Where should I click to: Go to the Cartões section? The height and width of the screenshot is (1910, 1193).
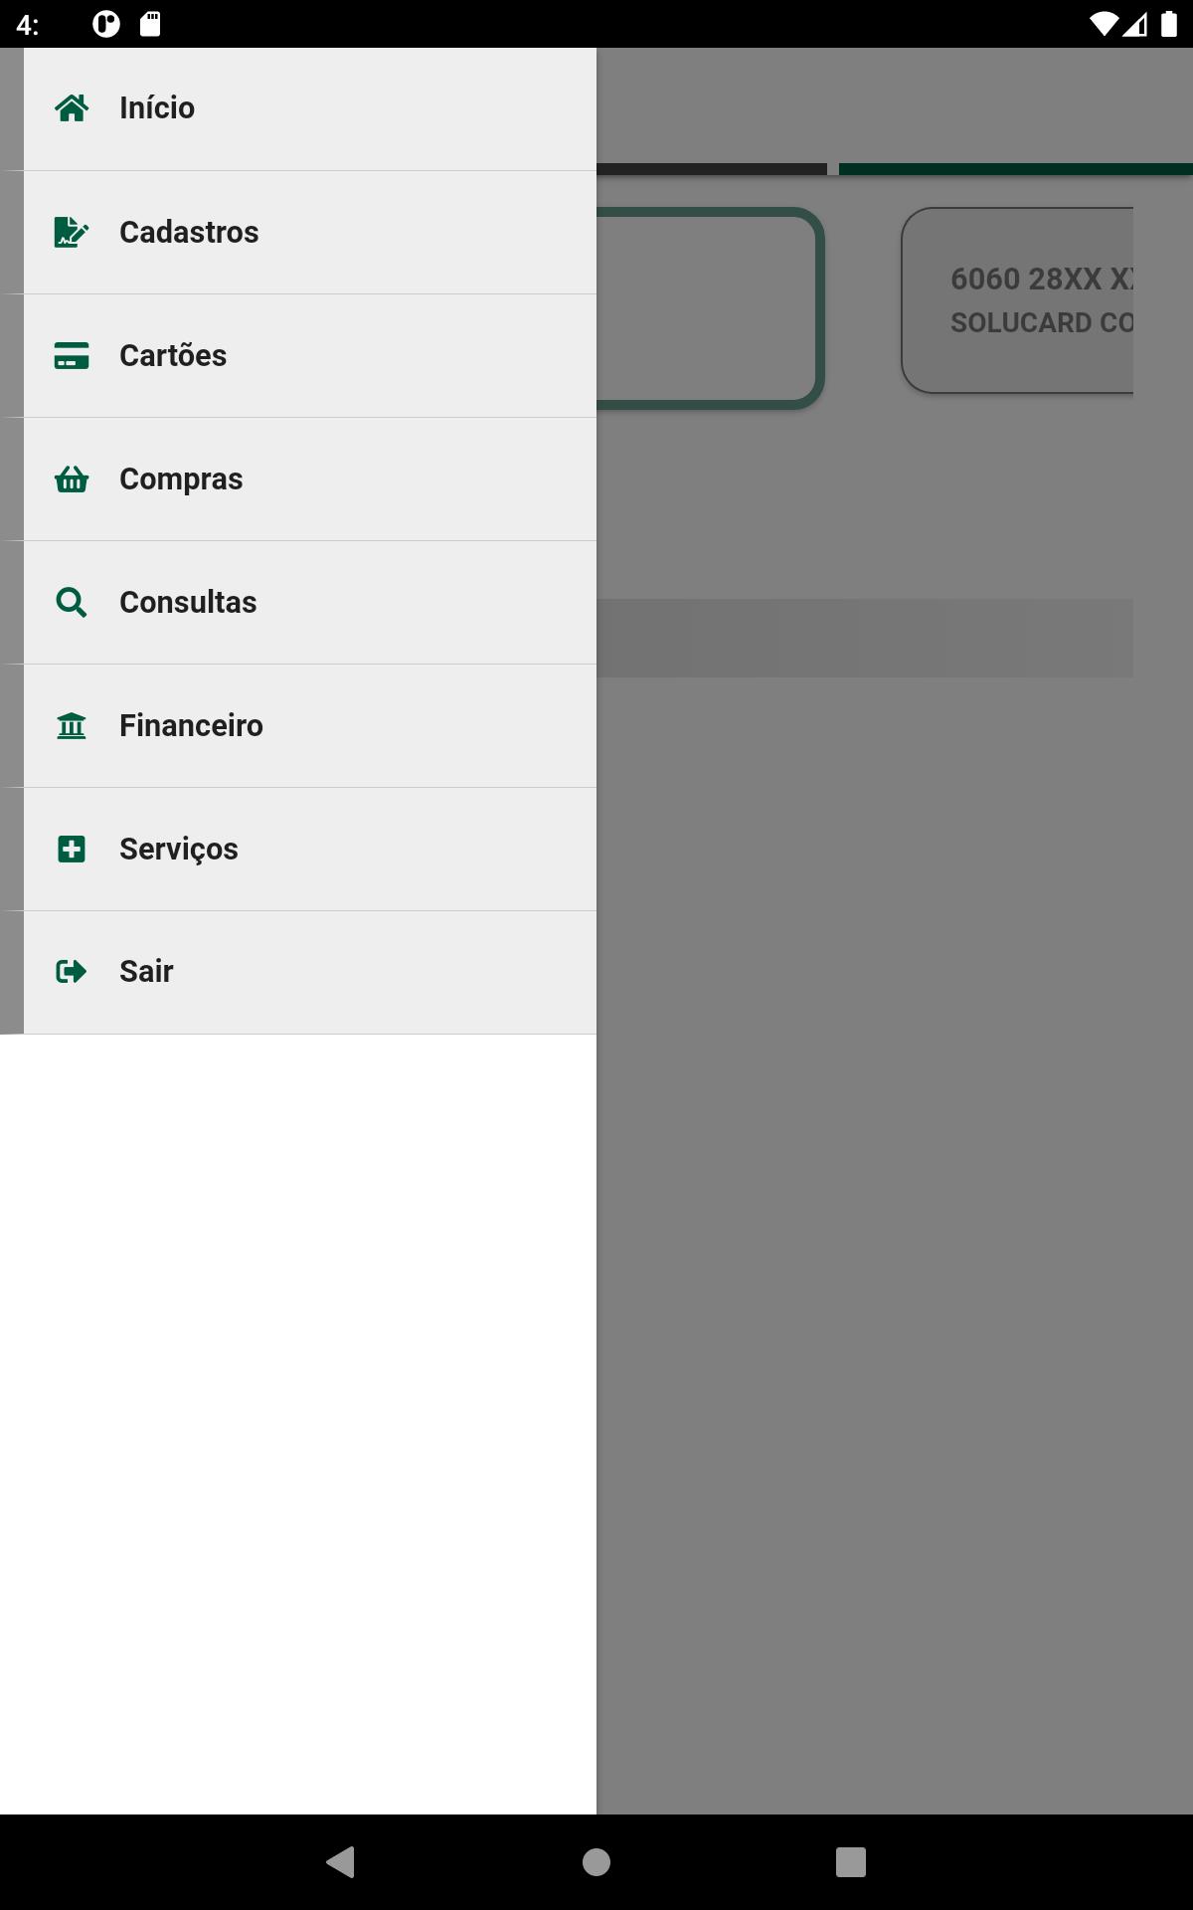point(310,356)
